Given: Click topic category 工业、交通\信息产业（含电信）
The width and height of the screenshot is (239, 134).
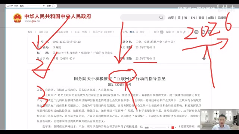Looking at the screenshot, I should 155,42.
